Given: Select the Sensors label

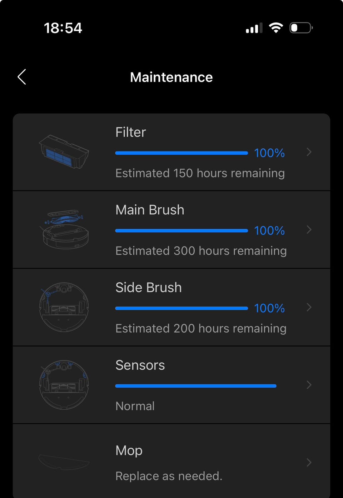Looking at the screenshot, I should [140, 365].
